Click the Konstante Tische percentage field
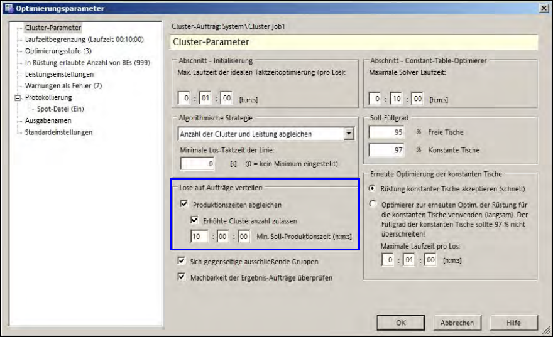Image resolution: width=553 pixels, height=337 pixels. pyautogui.click(x=386, y=151)
